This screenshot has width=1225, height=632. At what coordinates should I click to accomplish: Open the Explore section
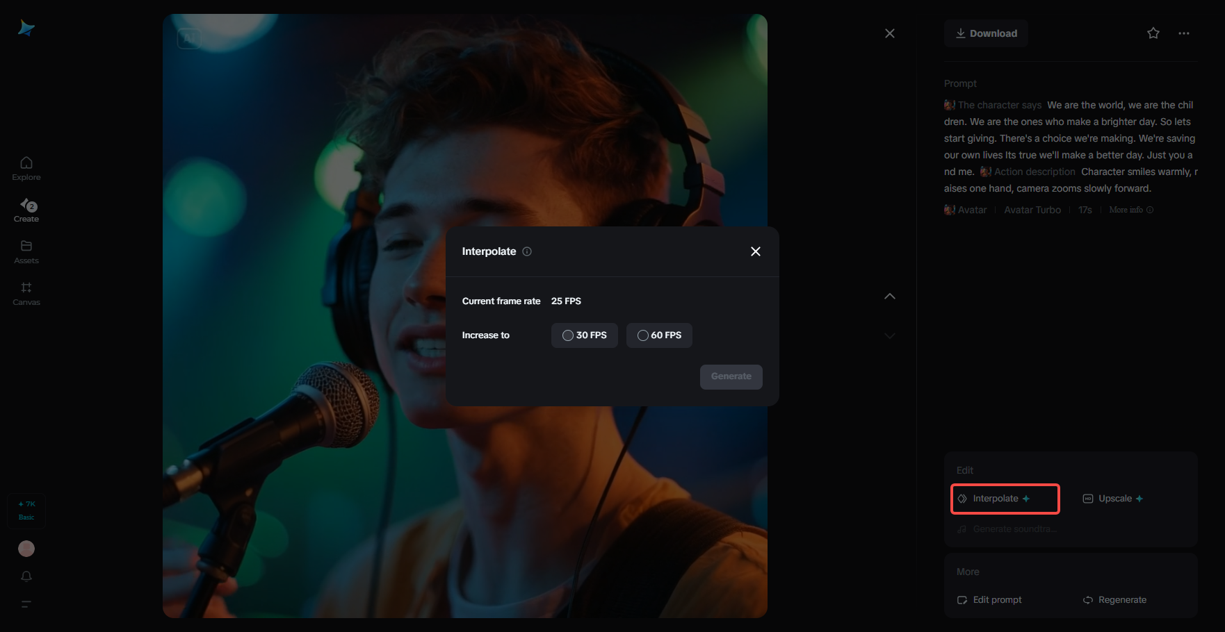click(x=26, y=169)
